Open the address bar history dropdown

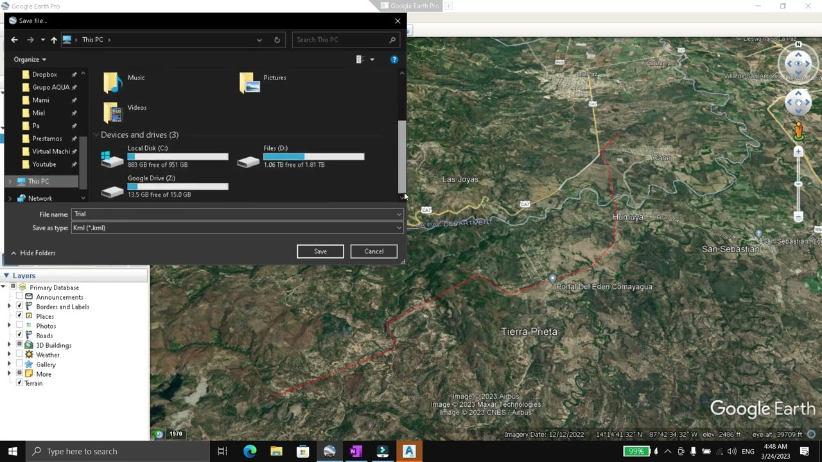pyautogui.click(x=259, y=40)
